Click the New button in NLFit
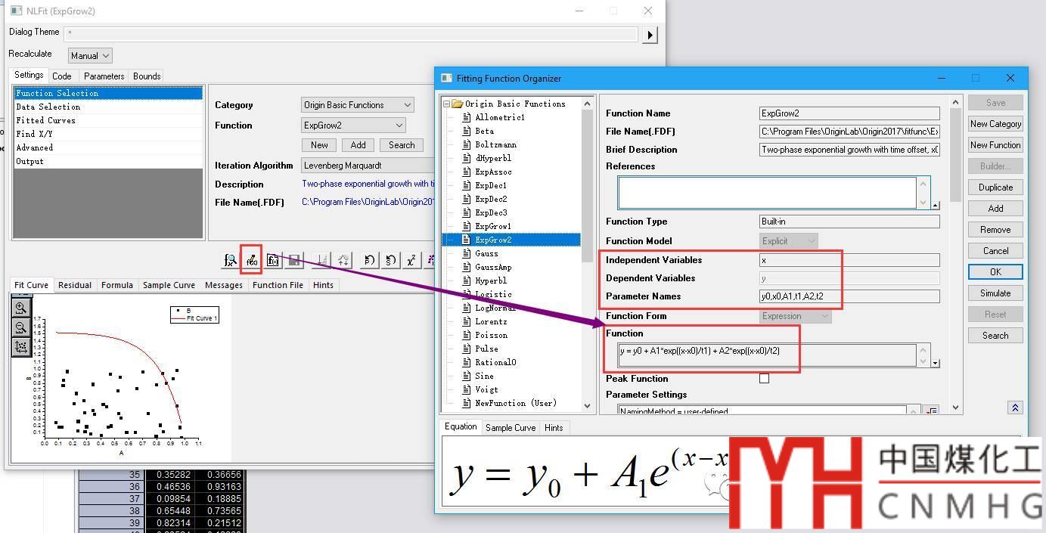Viewport: 1046px width, 533px height. click(319, 145)
